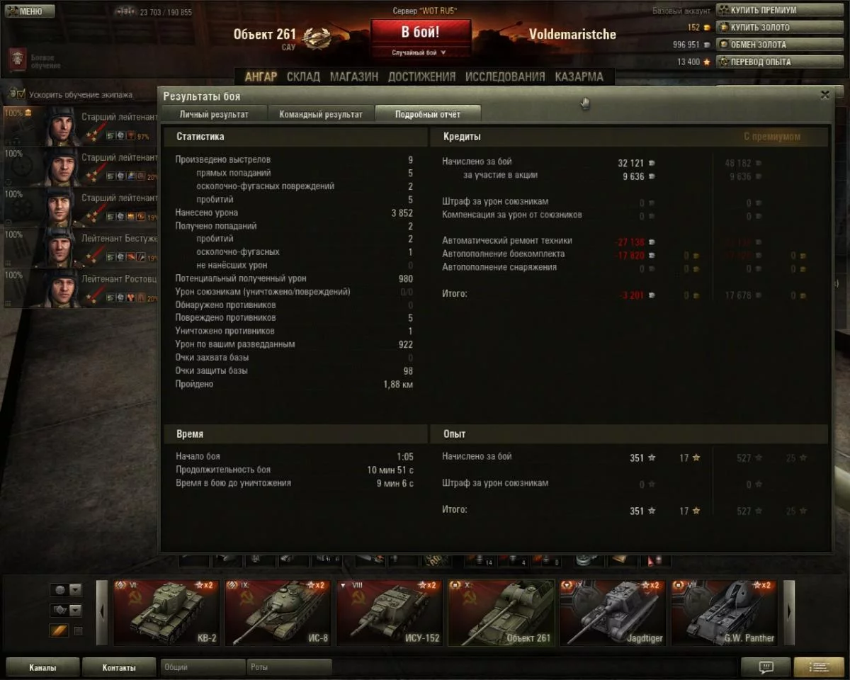The height and width of the screenshot is (680, 850).
Task: Select crew member Лейтенант Ростовцев portrait
Action: point(62,288)
